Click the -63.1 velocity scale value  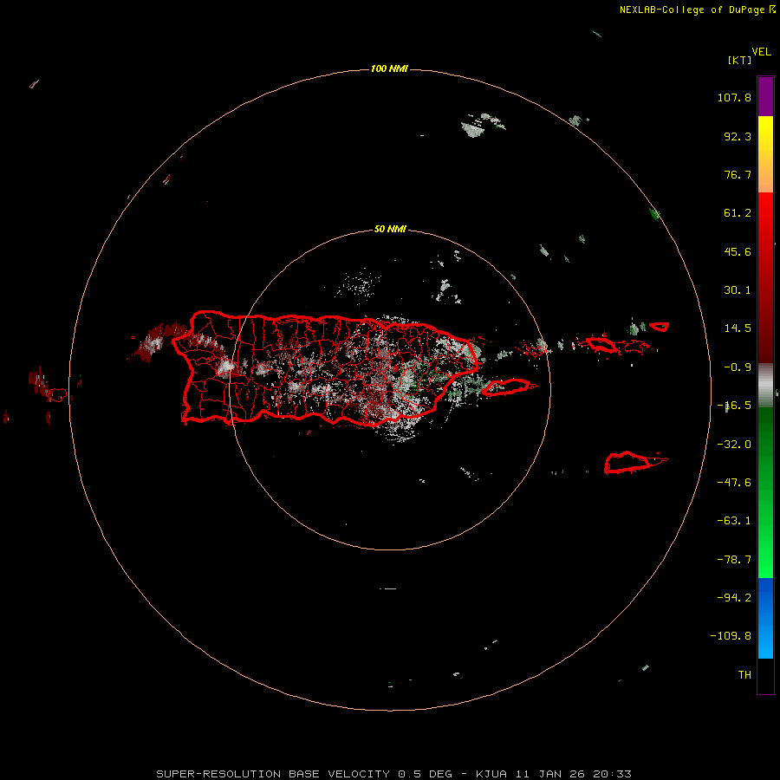coord(734,521)
